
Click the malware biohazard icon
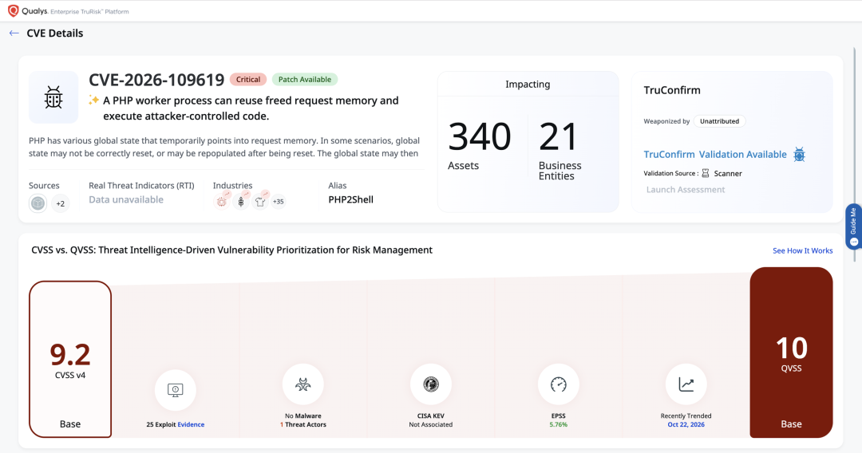(303, 384)
